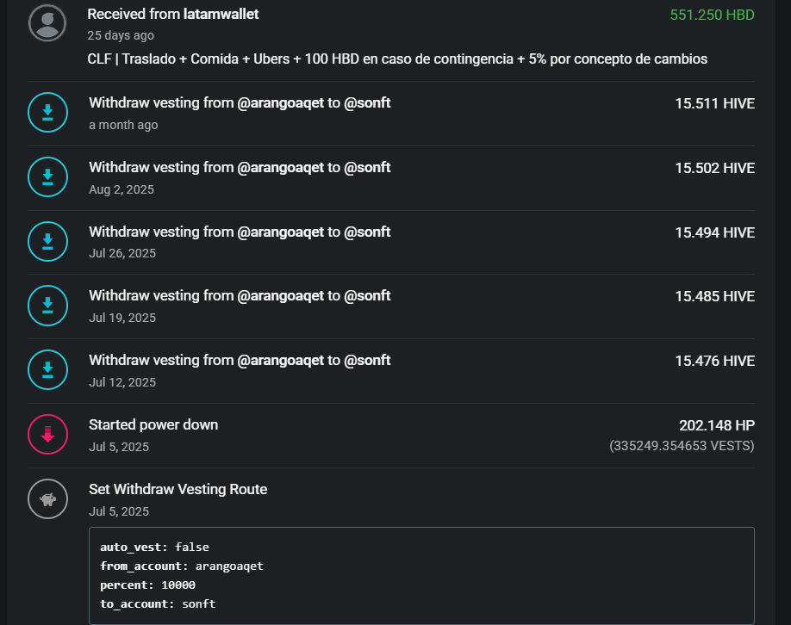
Task: Click withdraw vesting icon dated Aug 2, 2025
Action: click(x=48, y=177)
